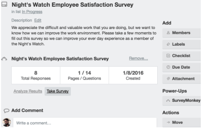Click the SurveyMonkey icon beside survey heading
204x128 pixels.
pos(4,59)
